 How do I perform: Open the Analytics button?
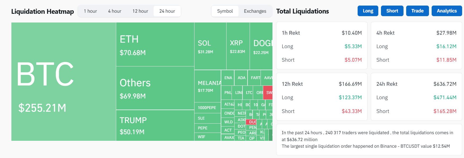(x=447, y=11)
